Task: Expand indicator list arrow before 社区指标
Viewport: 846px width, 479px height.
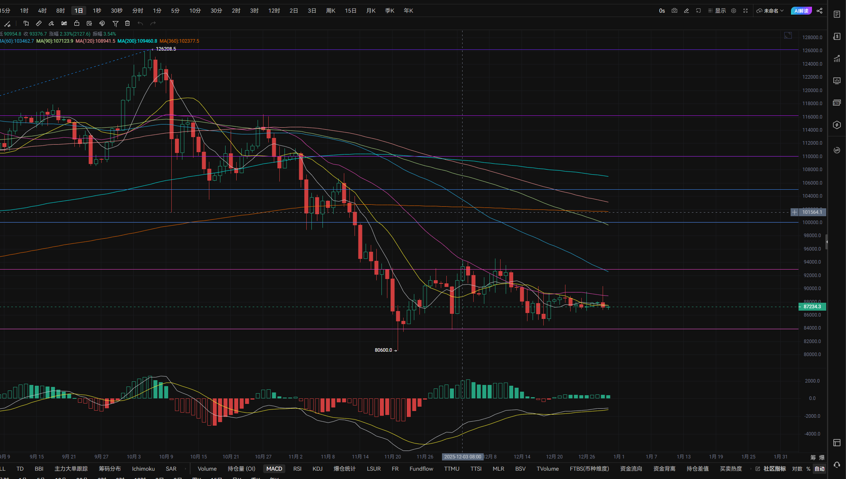Action: [x=751, y=469]
